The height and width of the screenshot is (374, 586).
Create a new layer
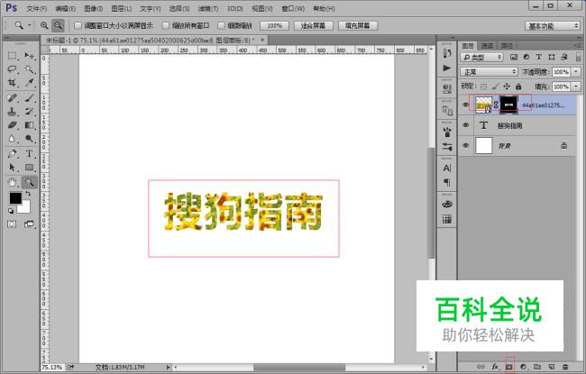[x=551, y=367]
